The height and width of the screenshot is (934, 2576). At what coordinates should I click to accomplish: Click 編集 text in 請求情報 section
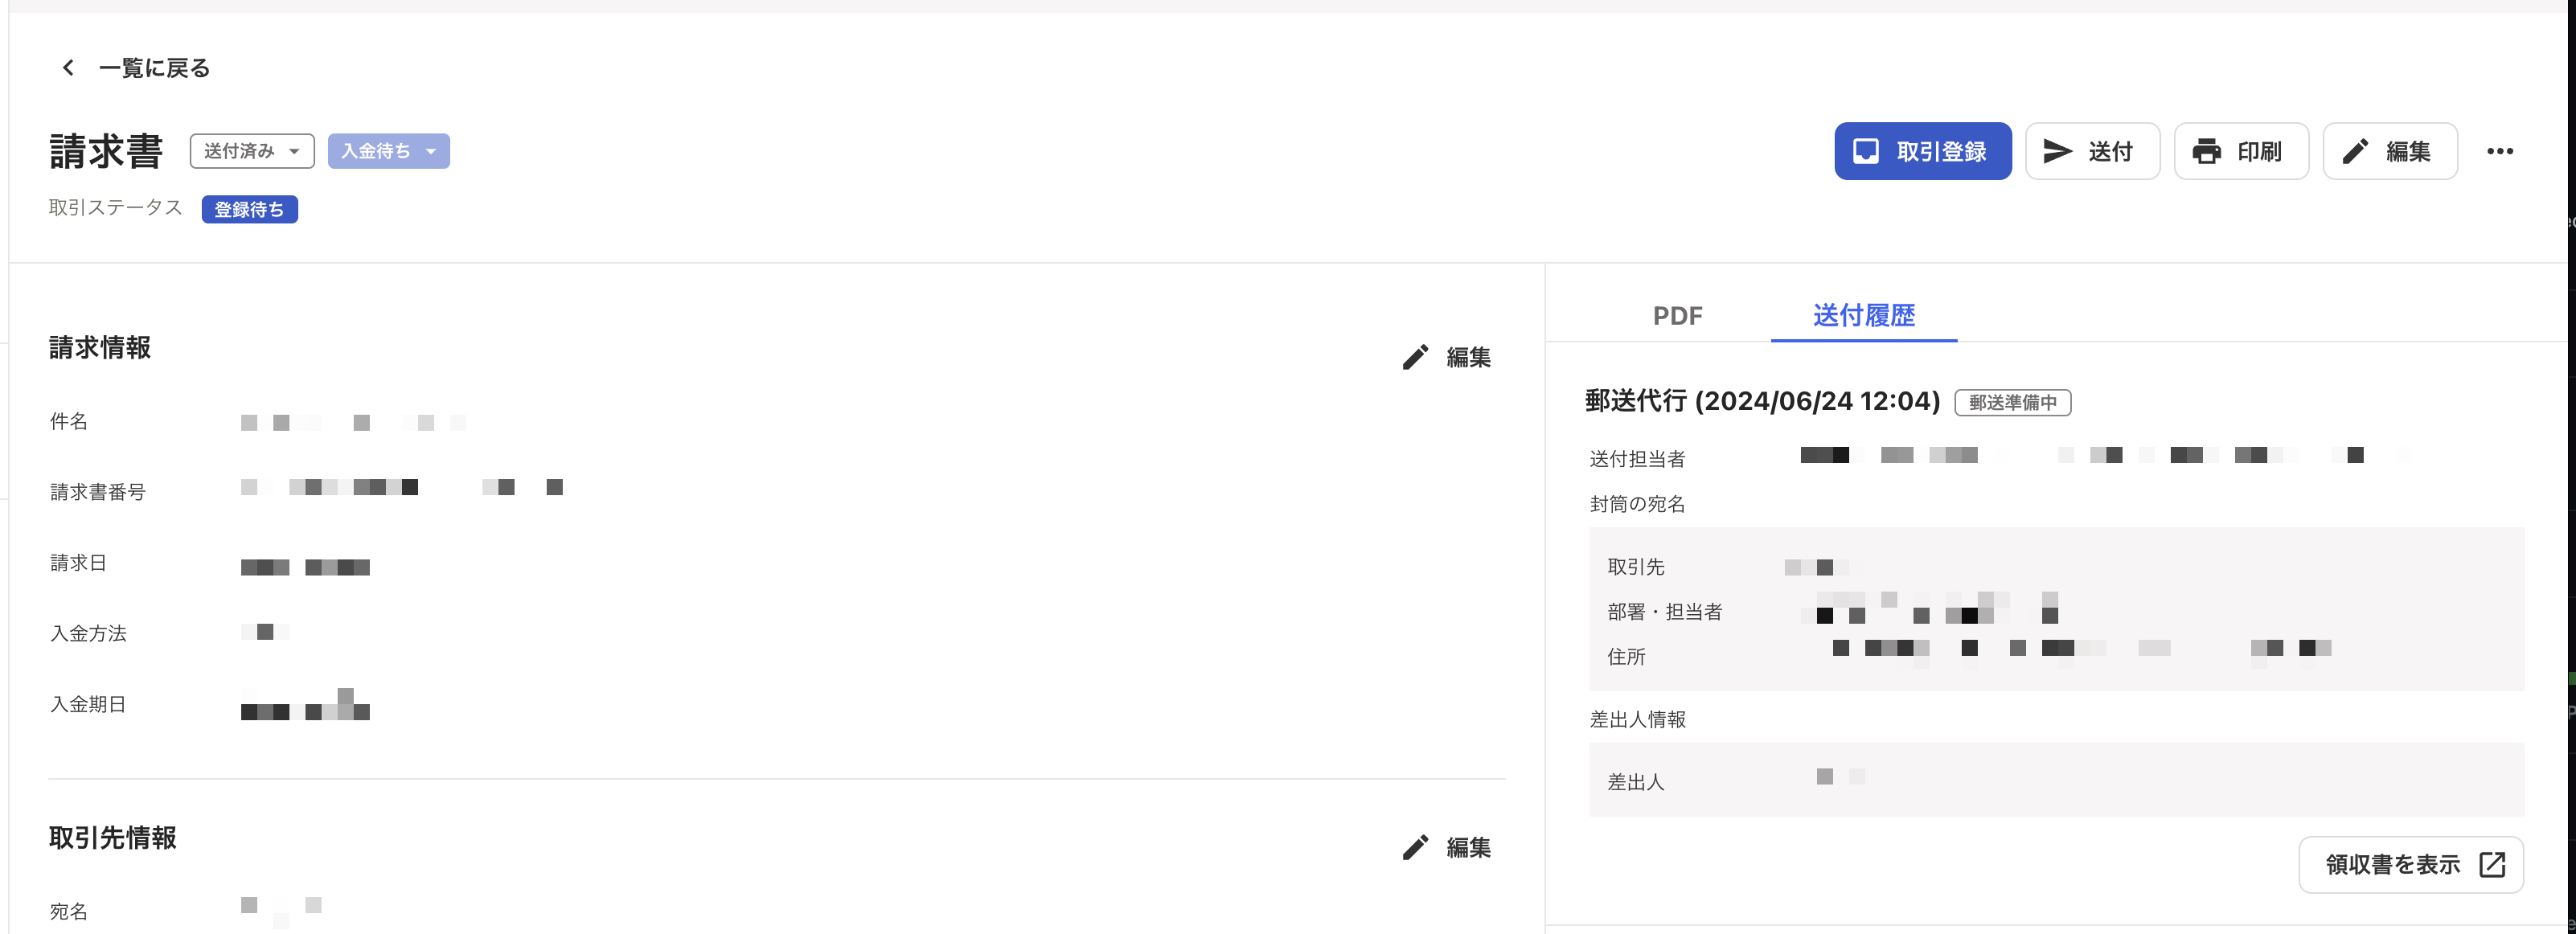[1468, 357]
